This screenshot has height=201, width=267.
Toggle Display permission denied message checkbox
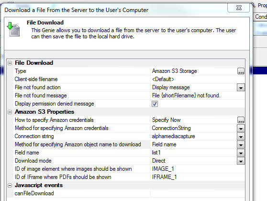[x=155, y=104]
